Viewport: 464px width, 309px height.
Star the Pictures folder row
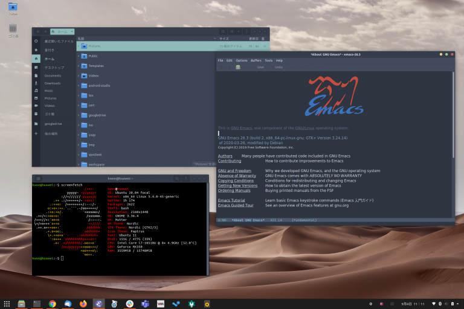[265, 46]
